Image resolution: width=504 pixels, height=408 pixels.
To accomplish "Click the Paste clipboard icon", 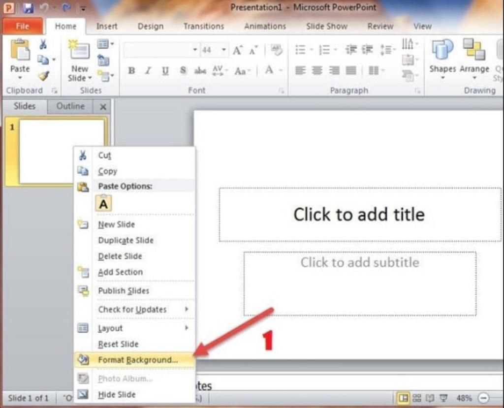I will point(20,50).
